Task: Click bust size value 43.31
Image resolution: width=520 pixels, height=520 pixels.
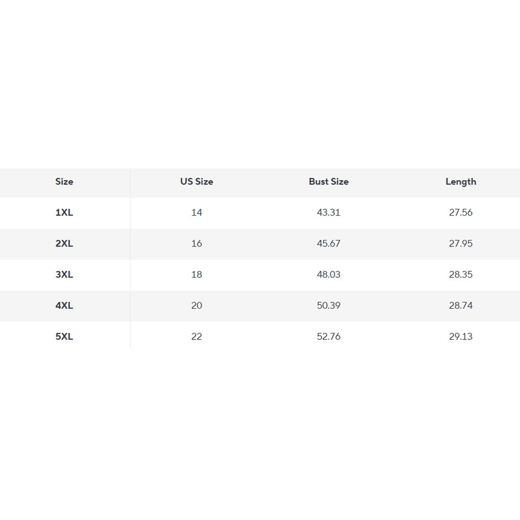Action: [328, 213]
